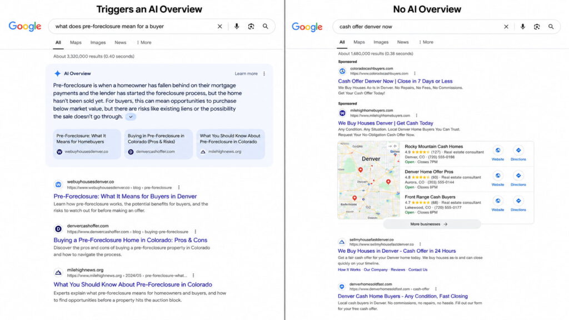Open 'We Buy Houses Denver | Get Cash Today'
This screenshot has height=320, width=569.
click(386, 123)
